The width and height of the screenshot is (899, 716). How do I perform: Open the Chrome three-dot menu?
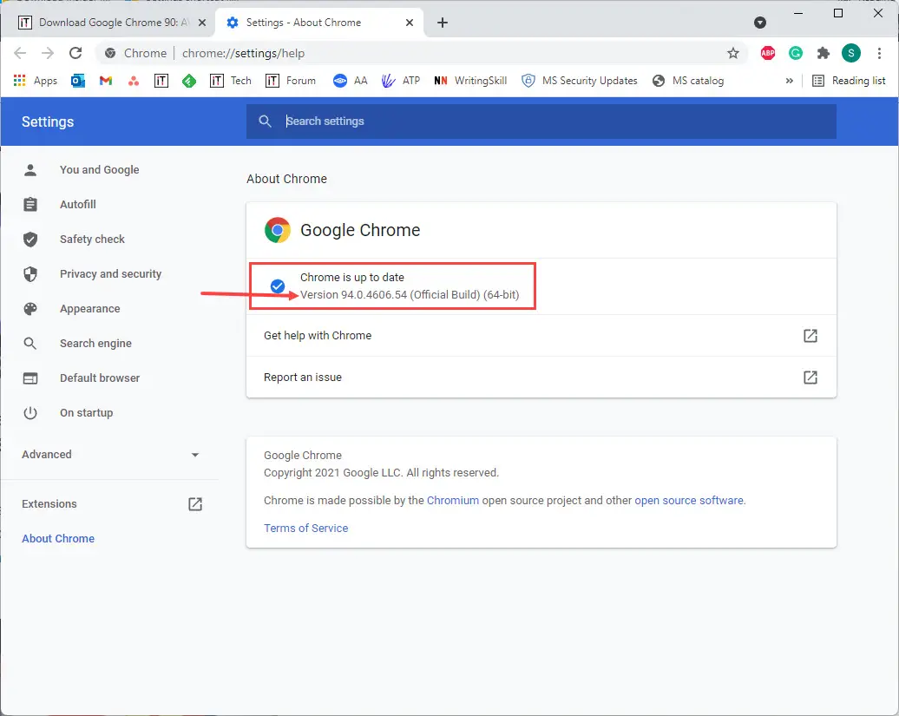(879, 53)
